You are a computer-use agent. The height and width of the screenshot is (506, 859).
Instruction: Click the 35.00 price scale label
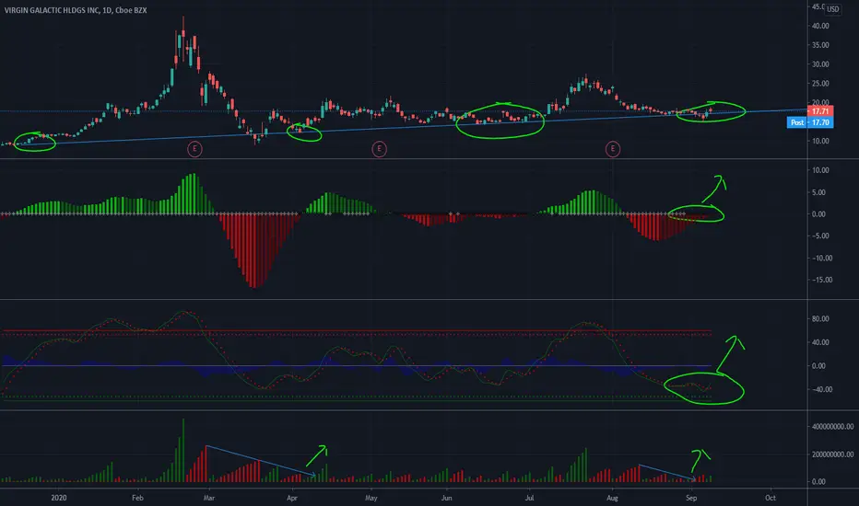pyautogui.click(x=820, y=45)
